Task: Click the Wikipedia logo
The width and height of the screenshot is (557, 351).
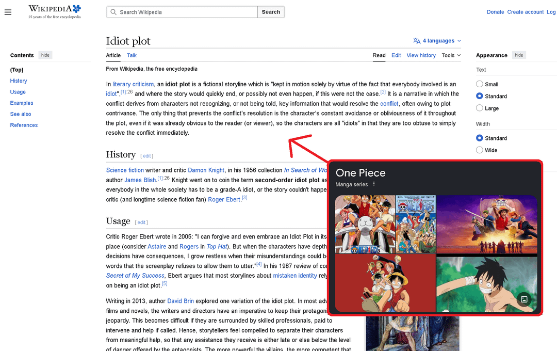Action: pos(55,12)
